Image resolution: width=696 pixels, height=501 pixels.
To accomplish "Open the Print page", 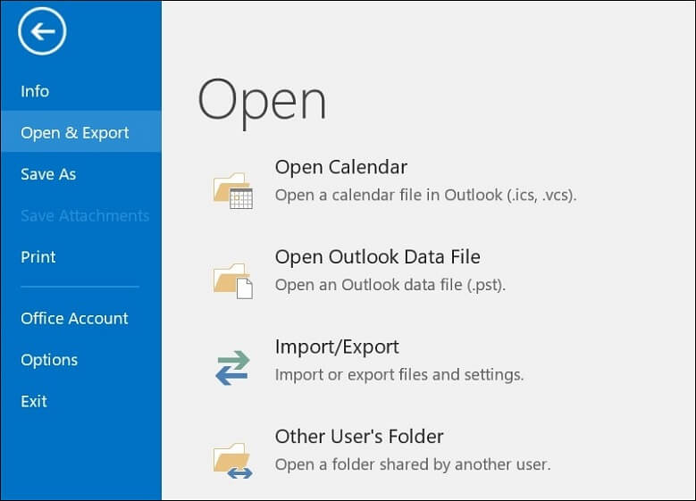I will 80,257.
